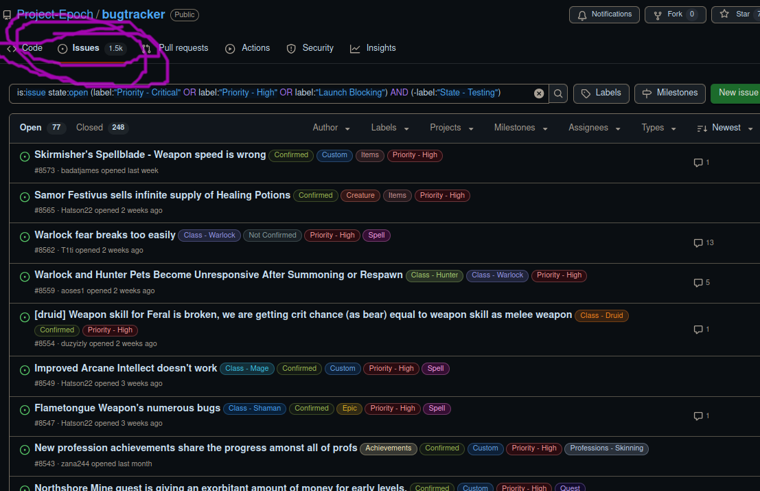Image resolution: width=760 pixels, height=491 pixels.
Task: Open Skirmisher's Spellblade weapon speed issue
Action: point(150,155)
